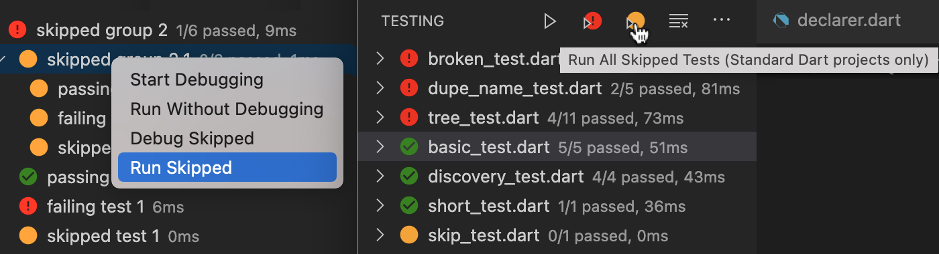Select broken_test.dart row text
Image resolution: width=939 pixels, height=254 pixels.
[494, 59]
